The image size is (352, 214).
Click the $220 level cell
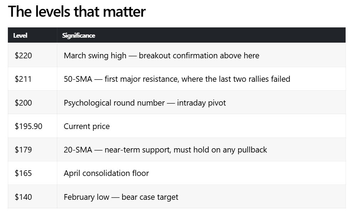[23, 55]
